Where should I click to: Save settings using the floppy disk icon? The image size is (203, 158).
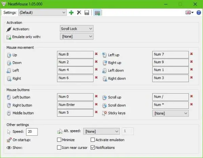tap(87, 13)
